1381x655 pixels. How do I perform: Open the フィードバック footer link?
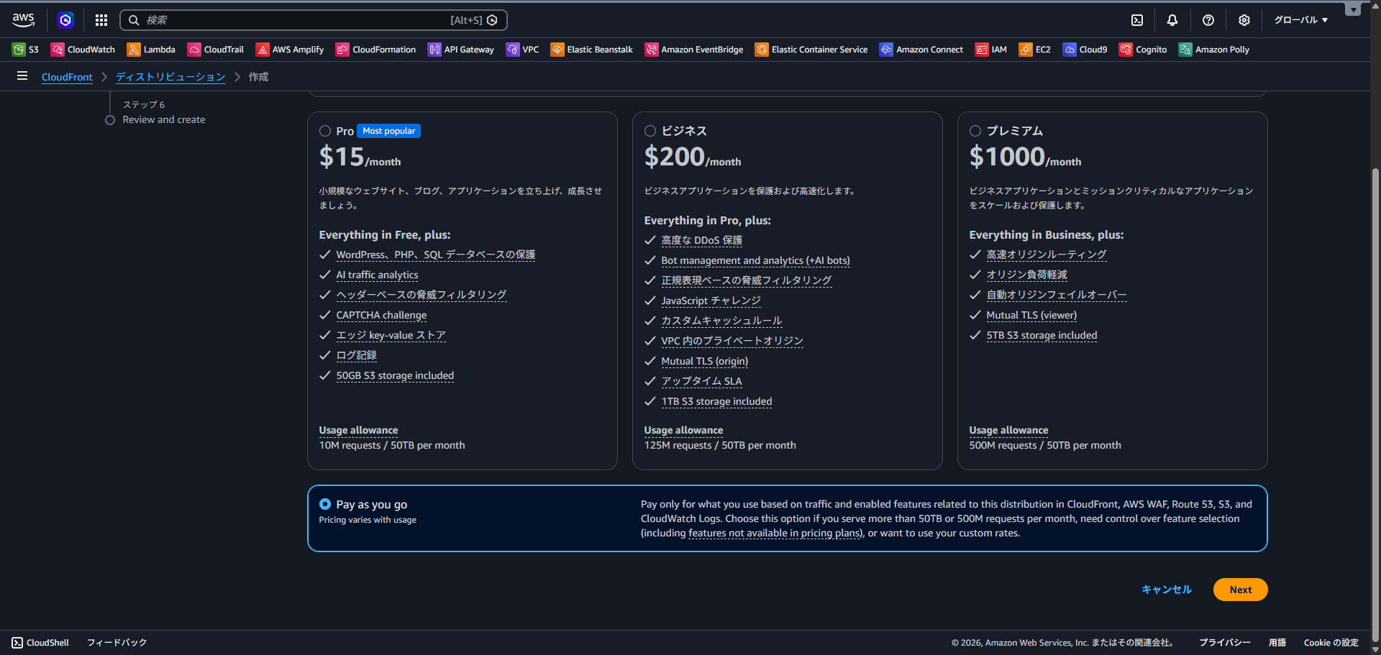coord(117,643)
